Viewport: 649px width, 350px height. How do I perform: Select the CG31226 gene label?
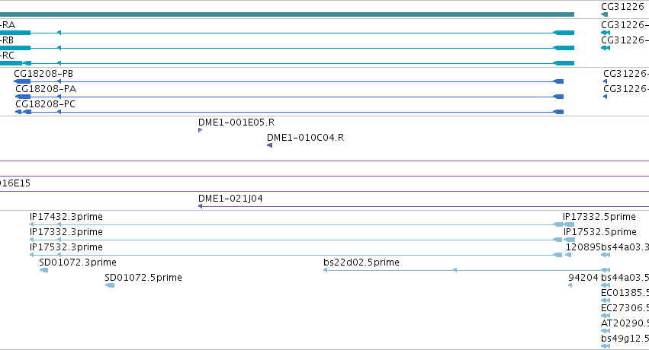pyautogui.click(x=622, y=7)
